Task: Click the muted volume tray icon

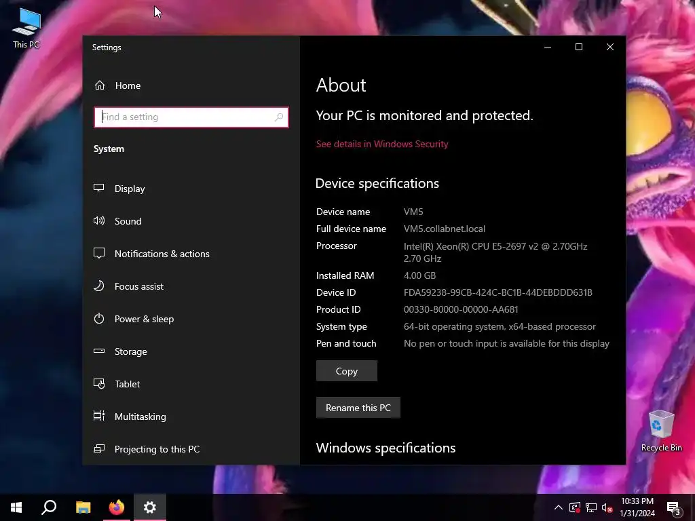Action: [607, 507]
